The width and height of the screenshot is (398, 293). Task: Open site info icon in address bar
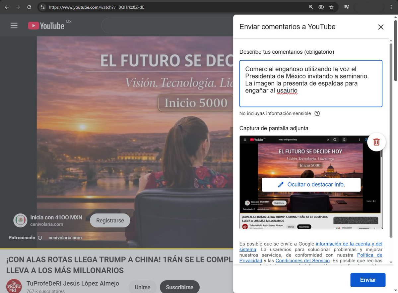[x=42, y=7]
